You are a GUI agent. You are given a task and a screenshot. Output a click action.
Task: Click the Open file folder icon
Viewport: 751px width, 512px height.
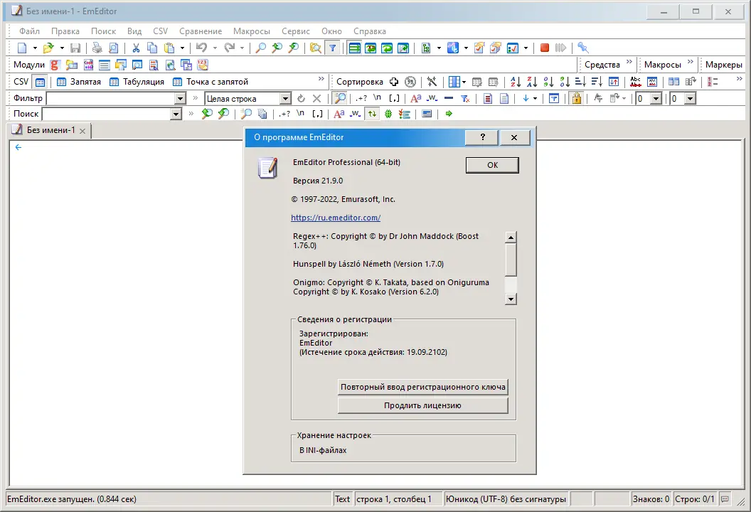(x=48, y=48)
